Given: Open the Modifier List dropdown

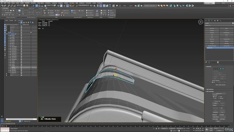Looking at the screenshot, I should pyautogui.click(x=219, y=25).
